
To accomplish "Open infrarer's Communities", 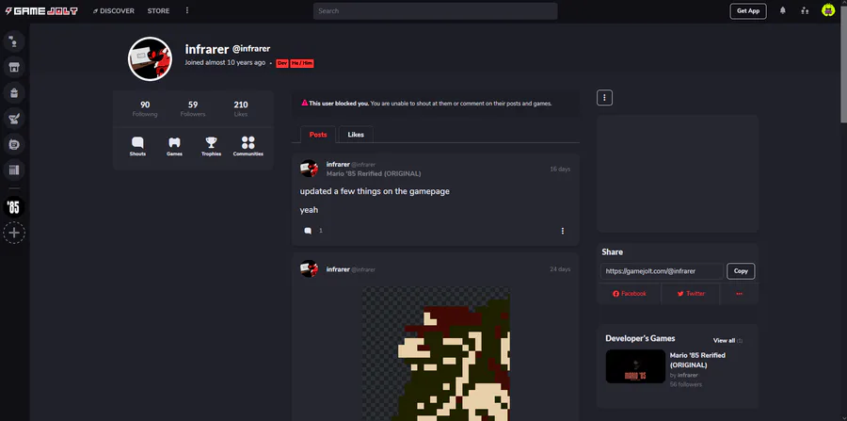I will coord(248,147).
